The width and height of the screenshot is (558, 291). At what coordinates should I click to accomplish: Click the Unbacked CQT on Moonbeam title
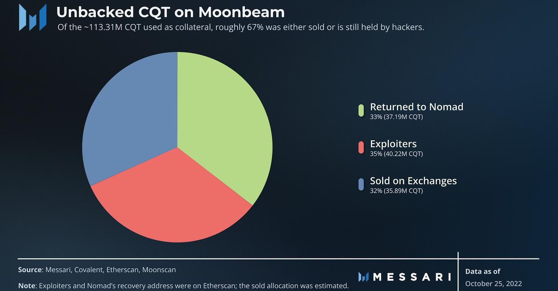(x=170, y=12)
